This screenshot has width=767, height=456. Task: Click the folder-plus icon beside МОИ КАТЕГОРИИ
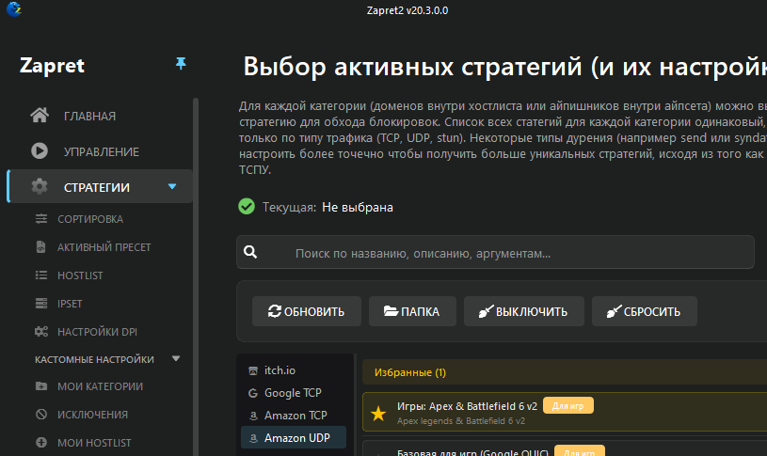[41, 386]
